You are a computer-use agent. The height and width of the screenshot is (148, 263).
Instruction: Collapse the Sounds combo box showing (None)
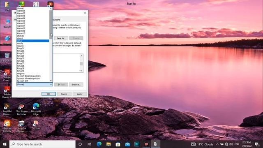pos(35,84)
